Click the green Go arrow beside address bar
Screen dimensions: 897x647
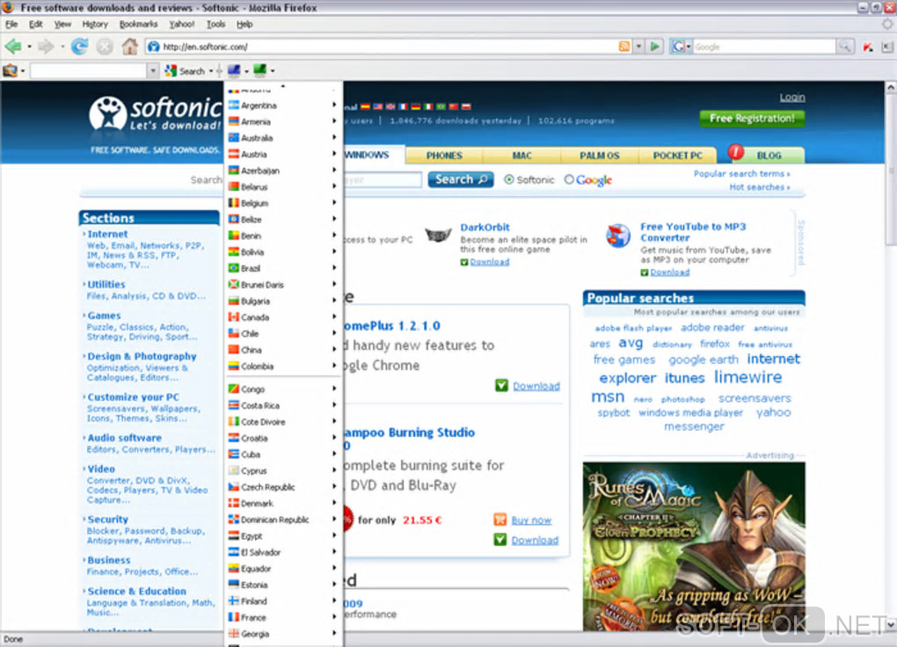click(x=655, y=47)
